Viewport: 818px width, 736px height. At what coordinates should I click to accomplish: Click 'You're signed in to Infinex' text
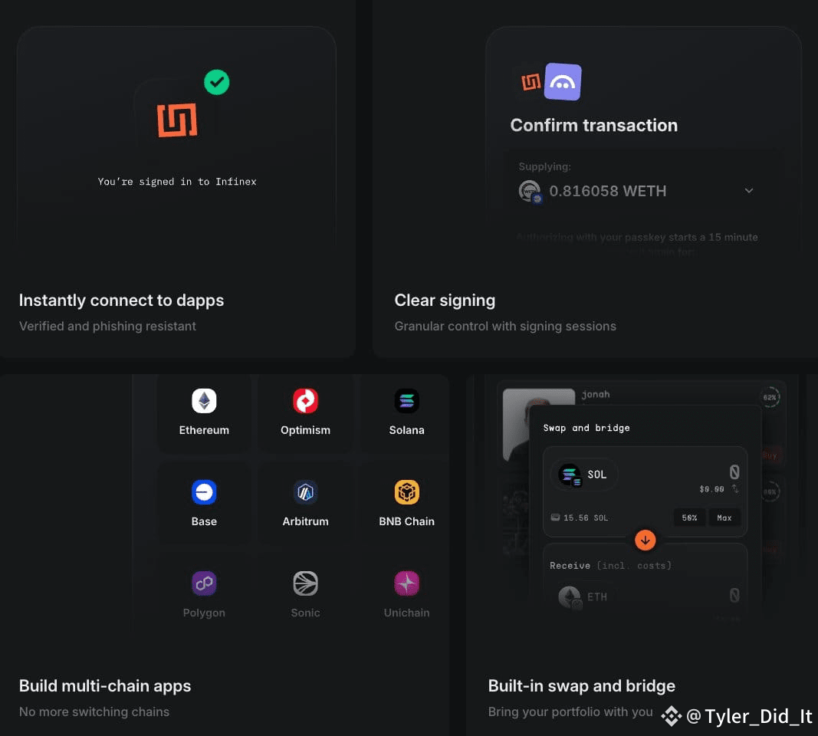click(177, 182)
